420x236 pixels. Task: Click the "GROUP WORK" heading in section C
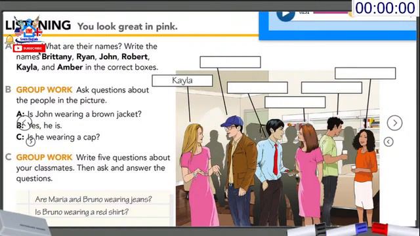click(x=44, y=157)
